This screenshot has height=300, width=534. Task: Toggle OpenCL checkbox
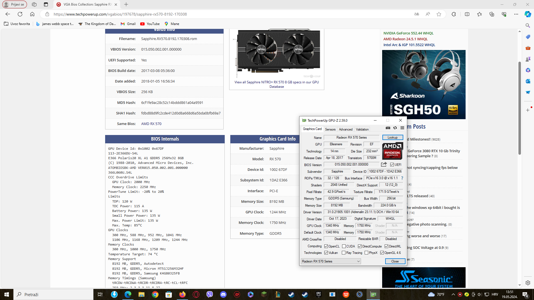coord(326,246)
